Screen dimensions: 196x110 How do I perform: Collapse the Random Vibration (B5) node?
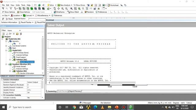pyautogui.click(x=6, y=64)
